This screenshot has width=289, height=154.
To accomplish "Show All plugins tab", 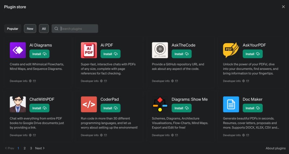I will click(x=44, y=29).
